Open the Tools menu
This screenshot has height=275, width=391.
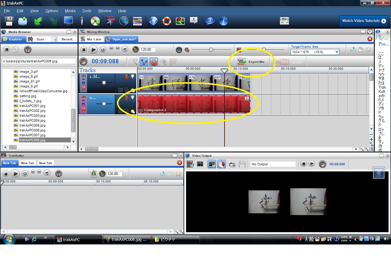[86, 11]
